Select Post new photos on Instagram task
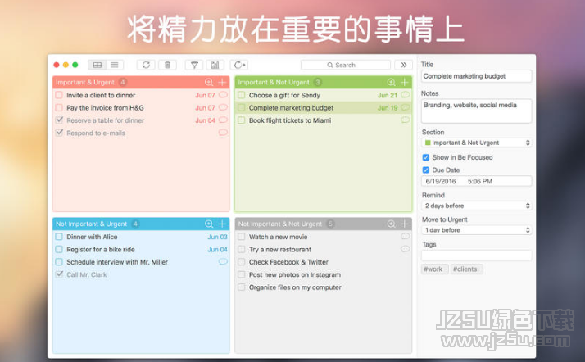585x362 pixels. pyautogui.click(x=323, y=274)
